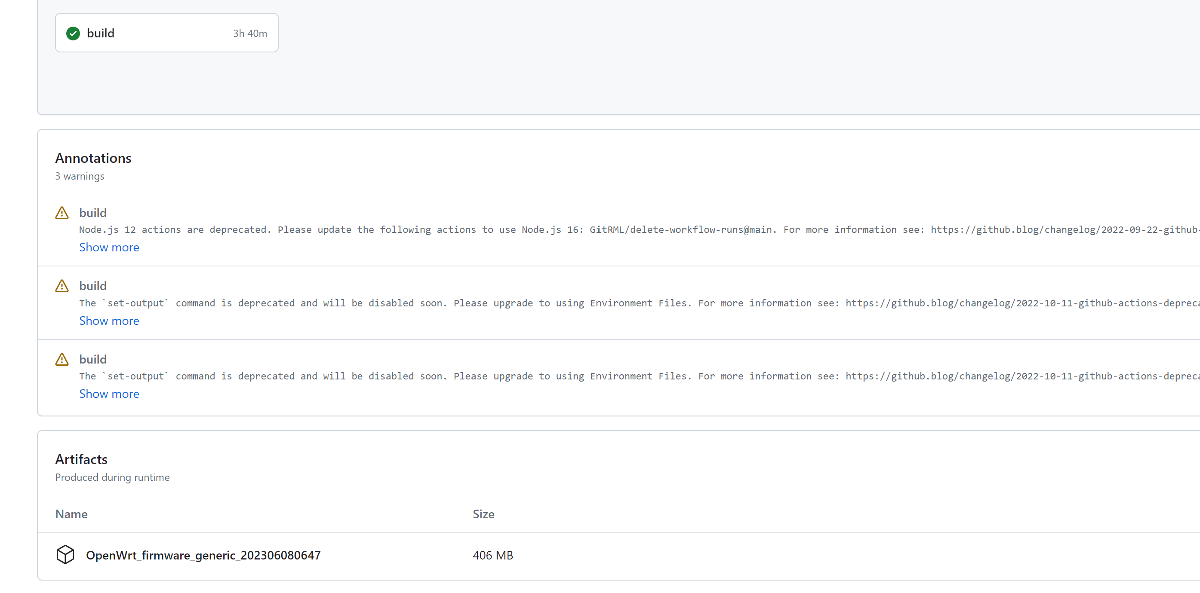Click the 3h 40m job duration
Image resolution: width=1200 pixels, height=593 pixels.
click(250, 34)
